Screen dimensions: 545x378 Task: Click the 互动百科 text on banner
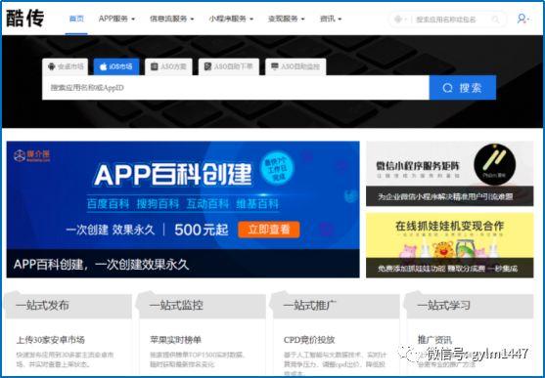[x=207, y=204]
